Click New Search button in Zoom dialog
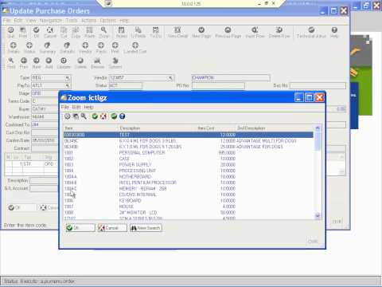Viewport: 382px width, 287px height. [x=146, y=228]
